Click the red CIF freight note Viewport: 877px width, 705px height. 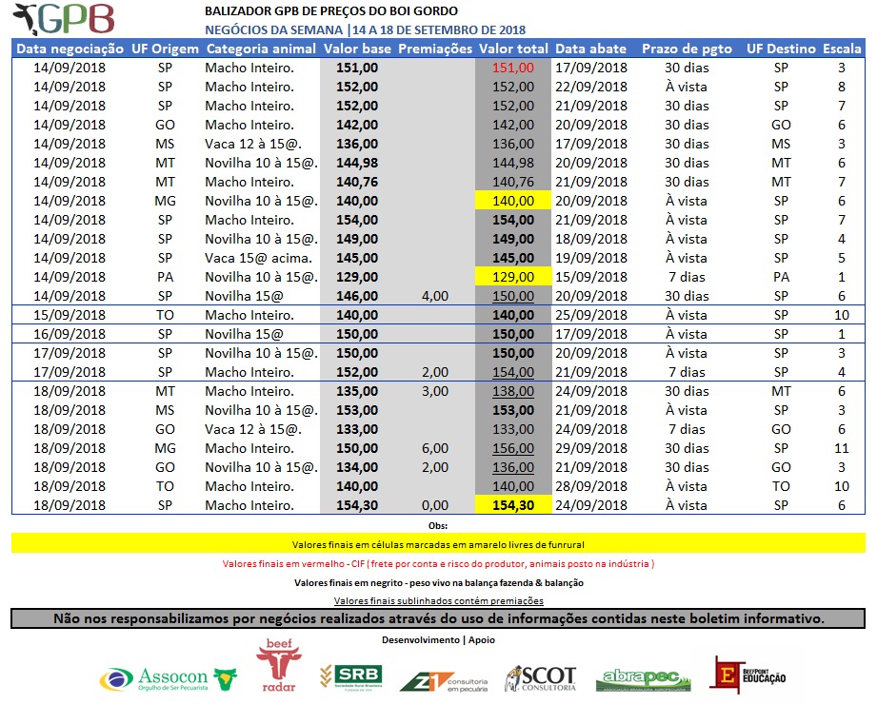coord(438,563)
